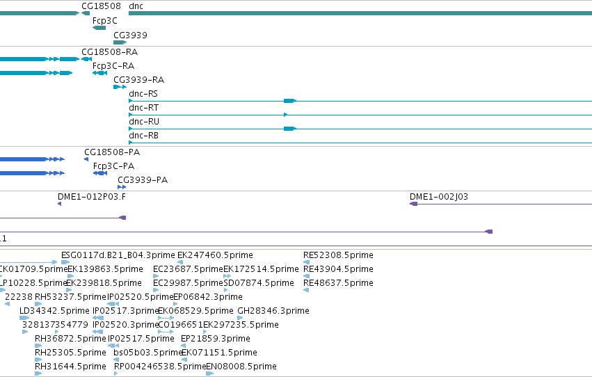Select the DME1-012P03.F marker arrow
Screen dimensions: 592x377
[59, 204]
